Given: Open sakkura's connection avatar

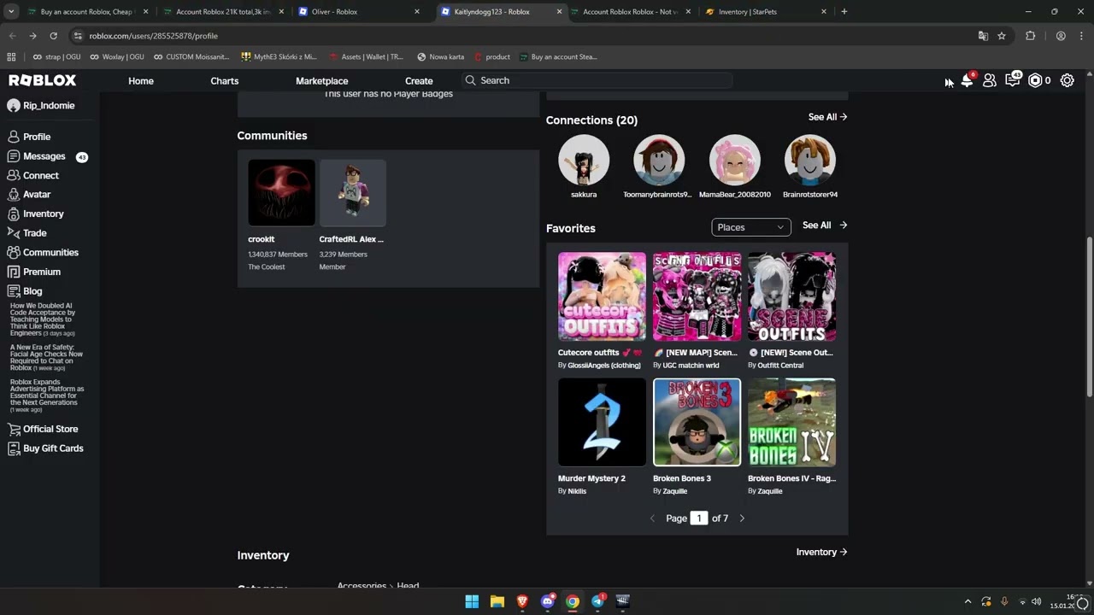Looking at the screenshot, I should coord(584,160).
